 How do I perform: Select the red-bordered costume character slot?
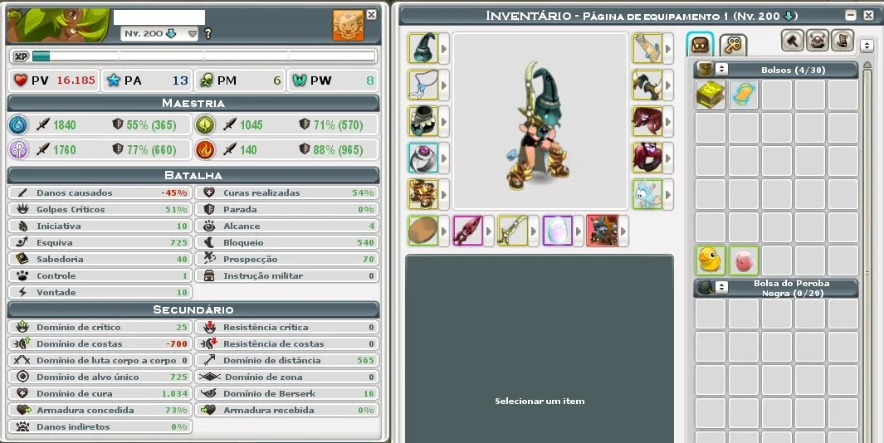pos(602,231)
